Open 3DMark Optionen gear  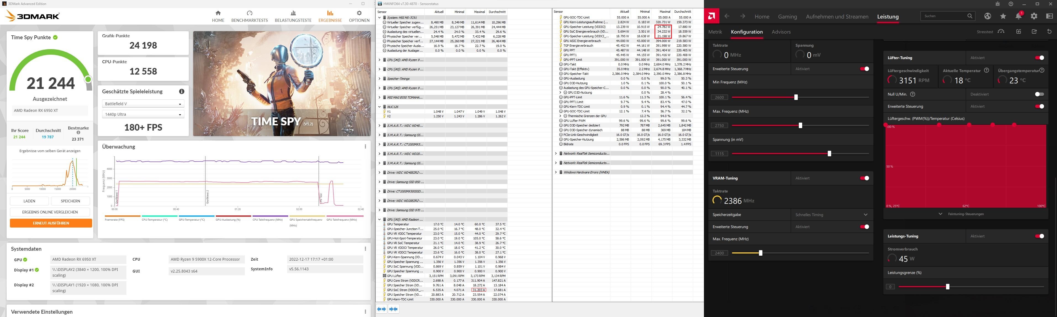pos(359,13)
